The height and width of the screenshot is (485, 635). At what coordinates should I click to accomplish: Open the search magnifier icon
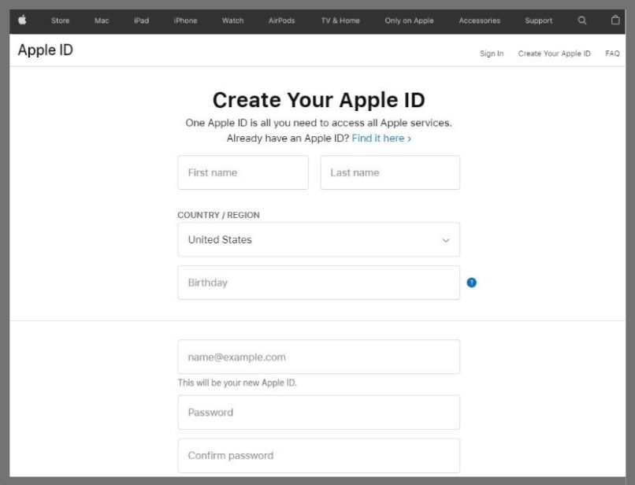point(582,20)
